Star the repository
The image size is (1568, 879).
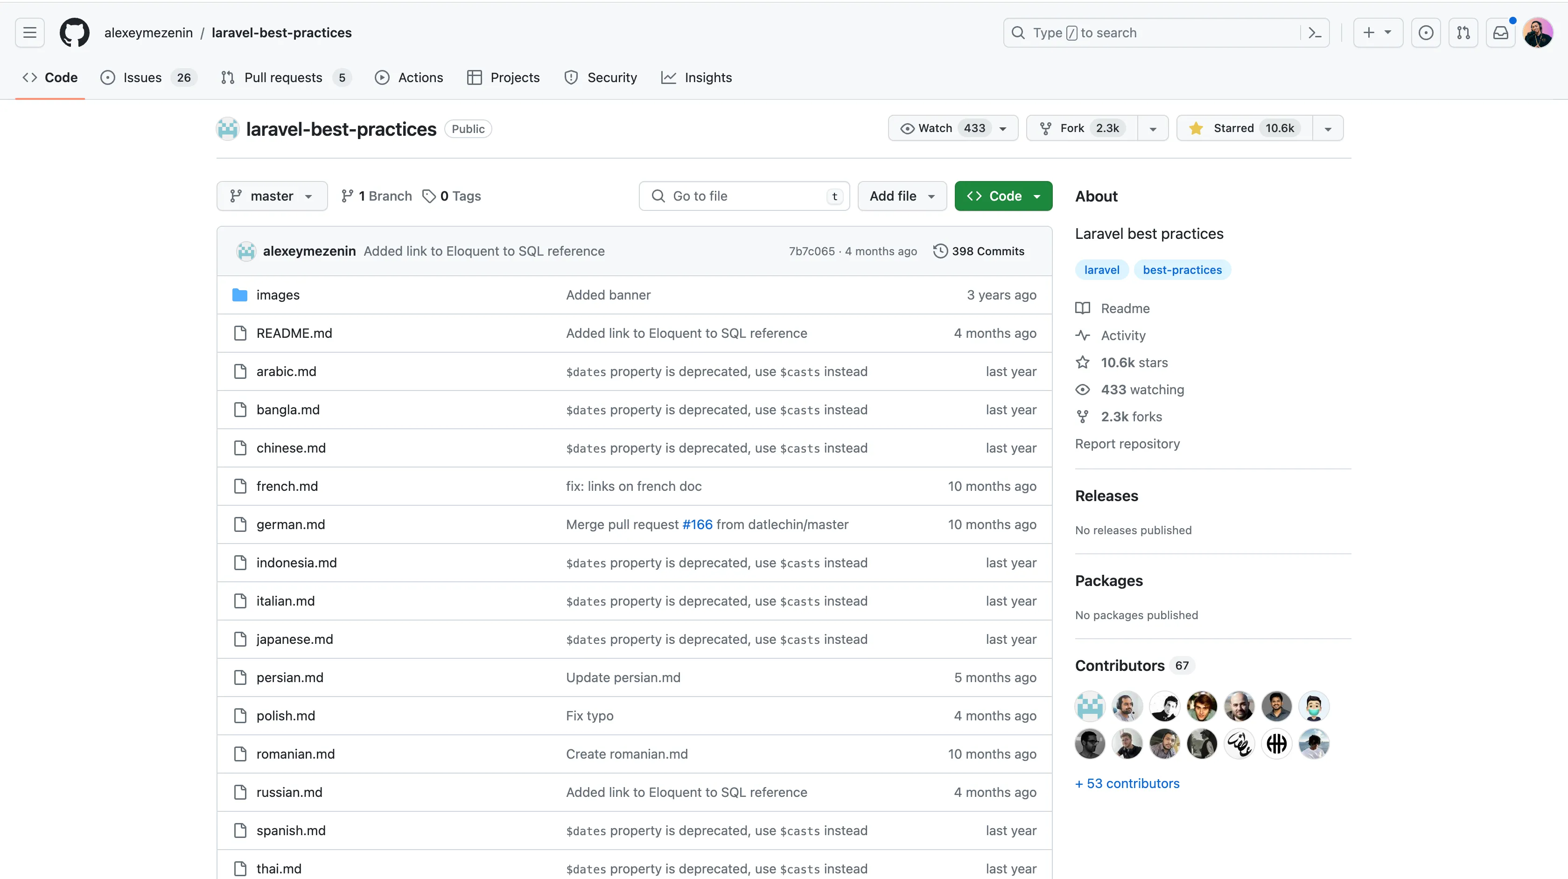coord(1242,128)
